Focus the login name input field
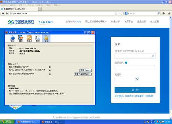This screenshot has width=172, height=124. (x=135, y=56)
